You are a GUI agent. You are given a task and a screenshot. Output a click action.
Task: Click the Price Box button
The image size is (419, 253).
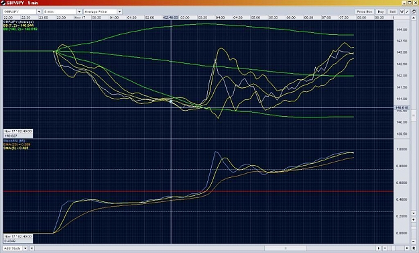click(365, 11)
